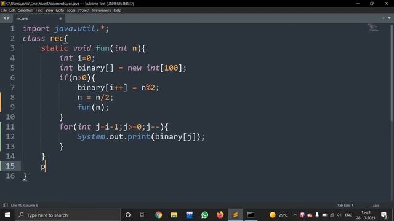Viewport: 394px width, 221px height.
Task: Add a new tab with plus icon
Action: (383, 18)
